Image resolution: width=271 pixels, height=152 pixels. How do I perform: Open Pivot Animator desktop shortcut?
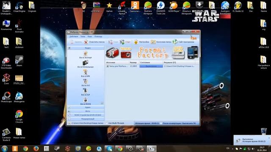point(19,26)
